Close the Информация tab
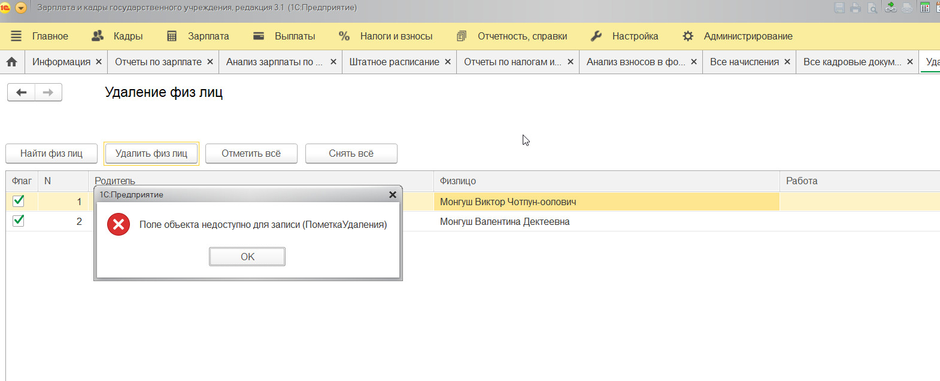 pyautogui.click(x=99, y=62)
